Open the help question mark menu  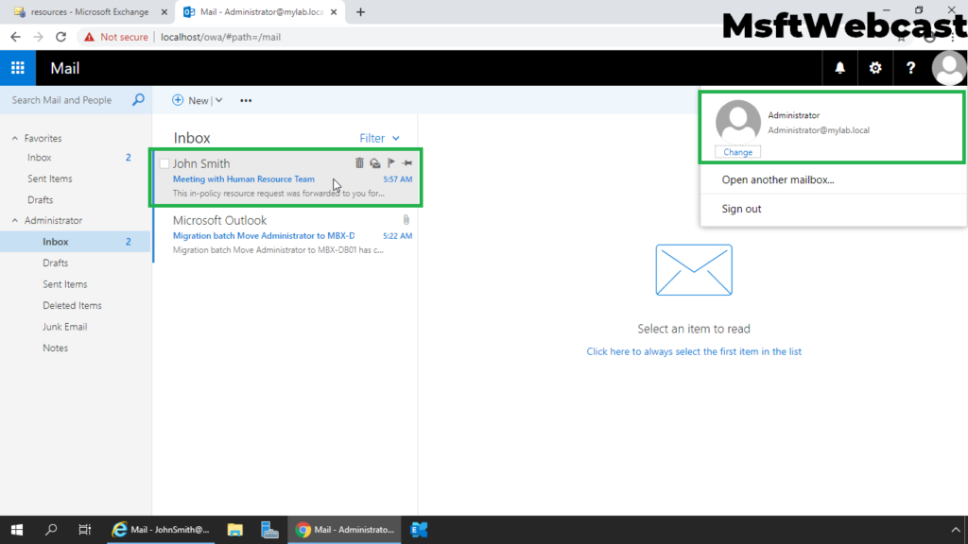[x=910, y=68]
